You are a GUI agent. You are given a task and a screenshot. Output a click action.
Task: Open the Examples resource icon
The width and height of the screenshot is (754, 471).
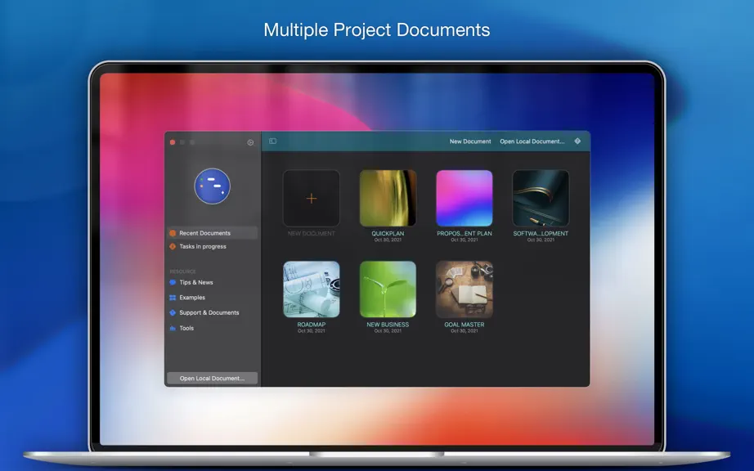pyautogui.click(x=173, y=298)
